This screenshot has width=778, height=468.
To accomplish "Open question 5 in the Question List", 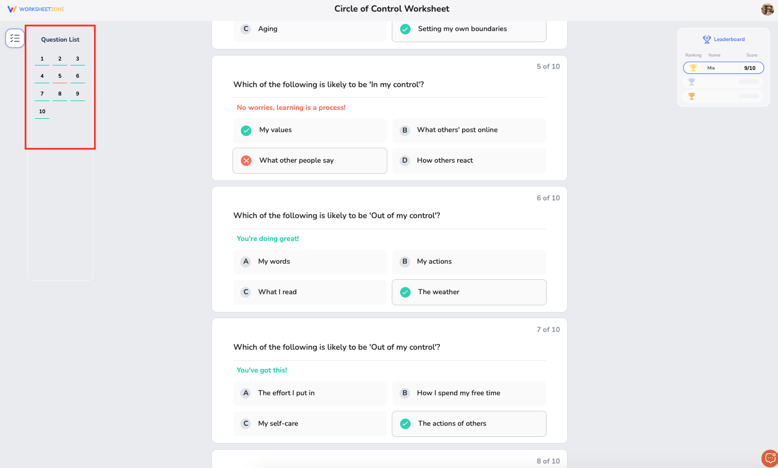I will [x=59, y=76].
